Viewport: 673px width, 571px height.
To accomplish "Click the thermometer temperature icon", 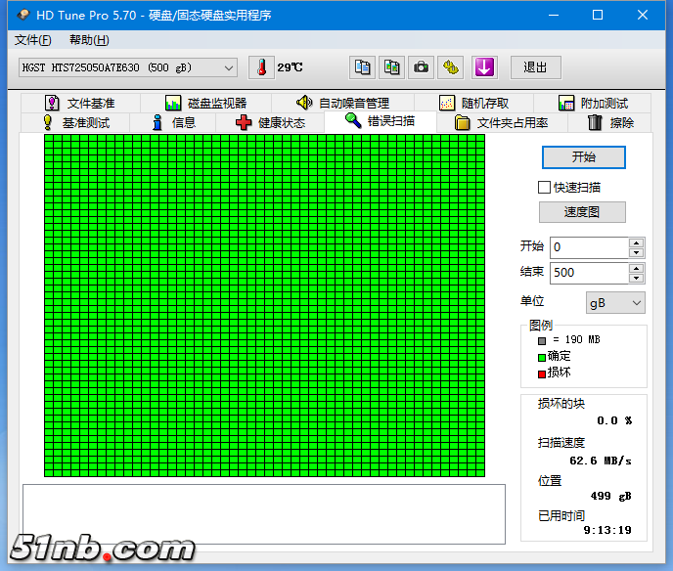I will 261,67.
